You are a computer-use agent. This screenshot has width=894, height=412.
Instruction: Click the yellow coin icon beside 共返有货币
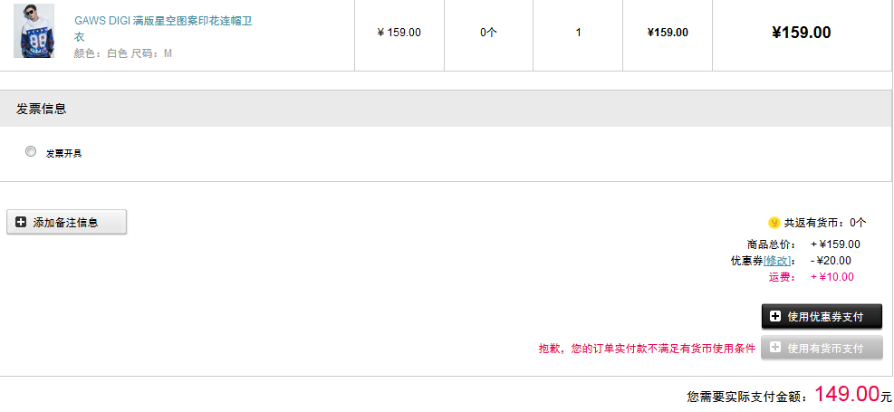(x=774, y=222)
